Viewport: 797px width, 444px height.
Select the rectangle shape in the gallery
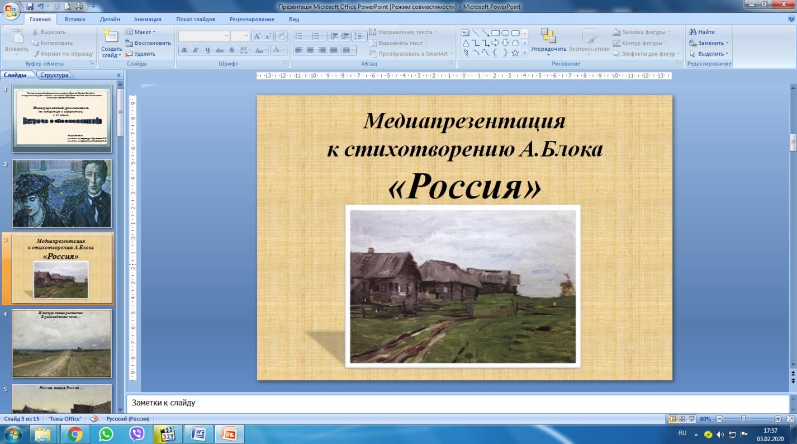(495, 32)
